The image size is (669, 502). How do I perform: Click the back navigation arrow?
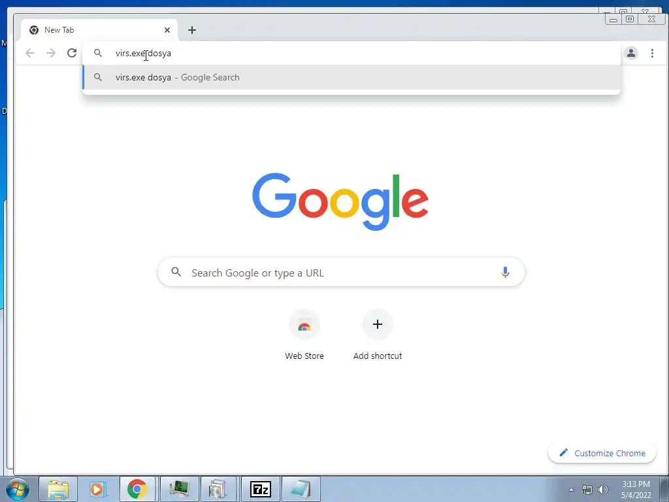[30, 53]
